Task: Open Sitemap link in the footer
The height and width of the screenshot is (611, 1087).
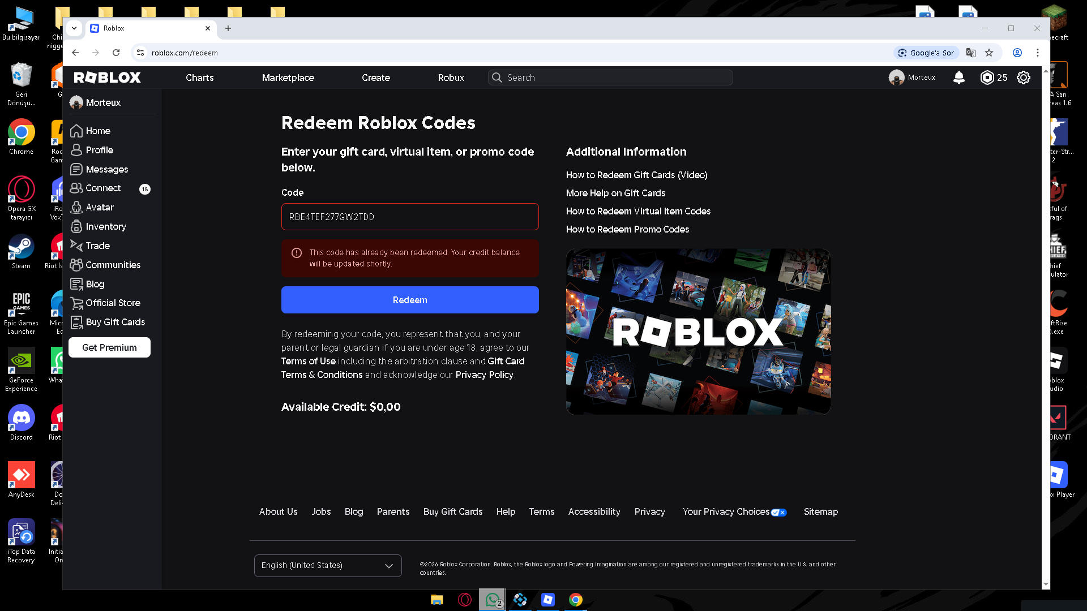Action: pyautogui.click(x=821, y=512)
